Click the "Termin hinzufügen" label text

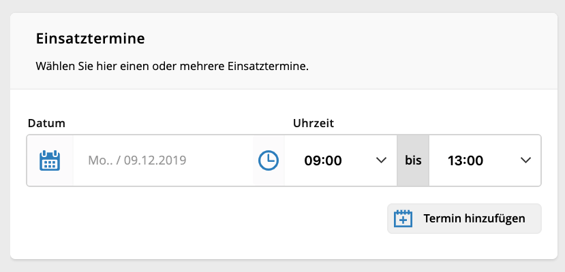point(474,218)
